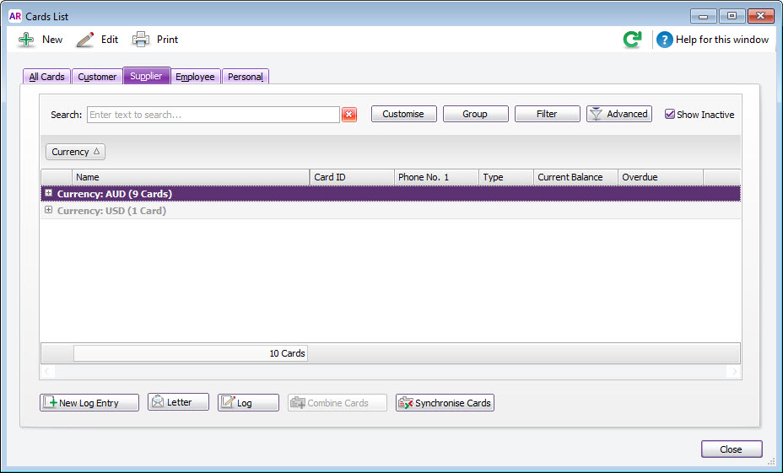Viewport: 783px width, 473px height.
Task: Switch to the Employee tab
Action: [x=195, y=77]
